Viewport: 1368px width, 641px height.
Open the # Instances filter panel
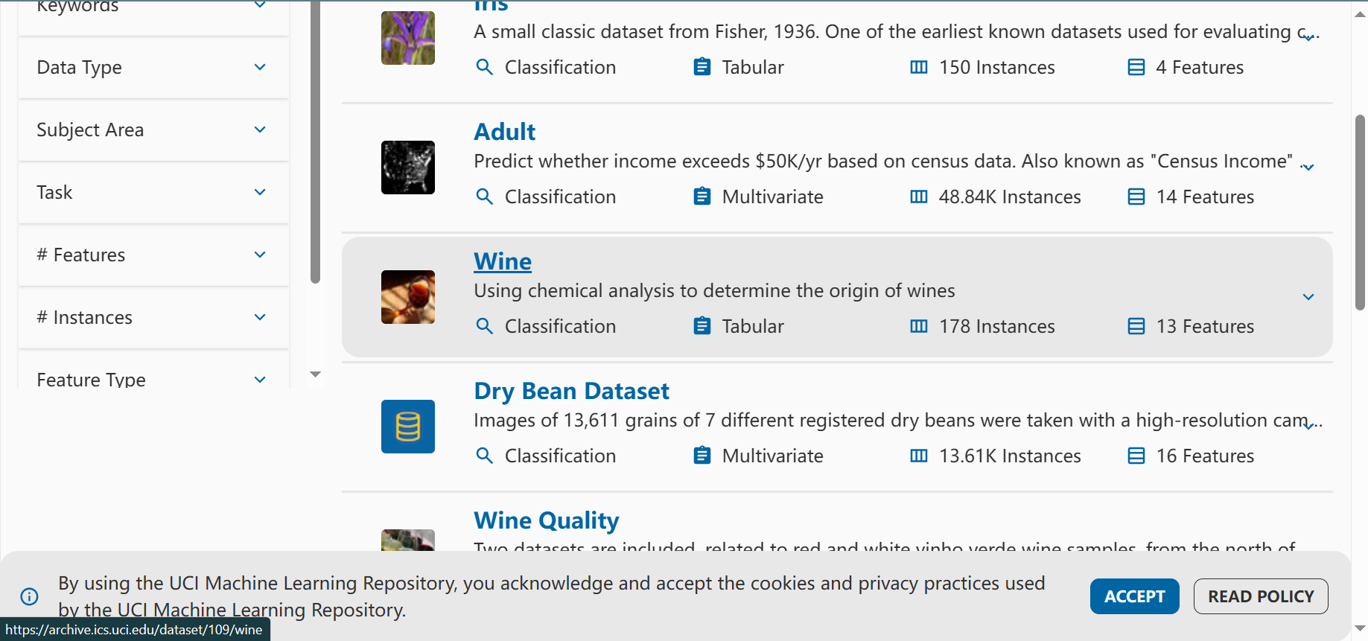click(153, 317)
